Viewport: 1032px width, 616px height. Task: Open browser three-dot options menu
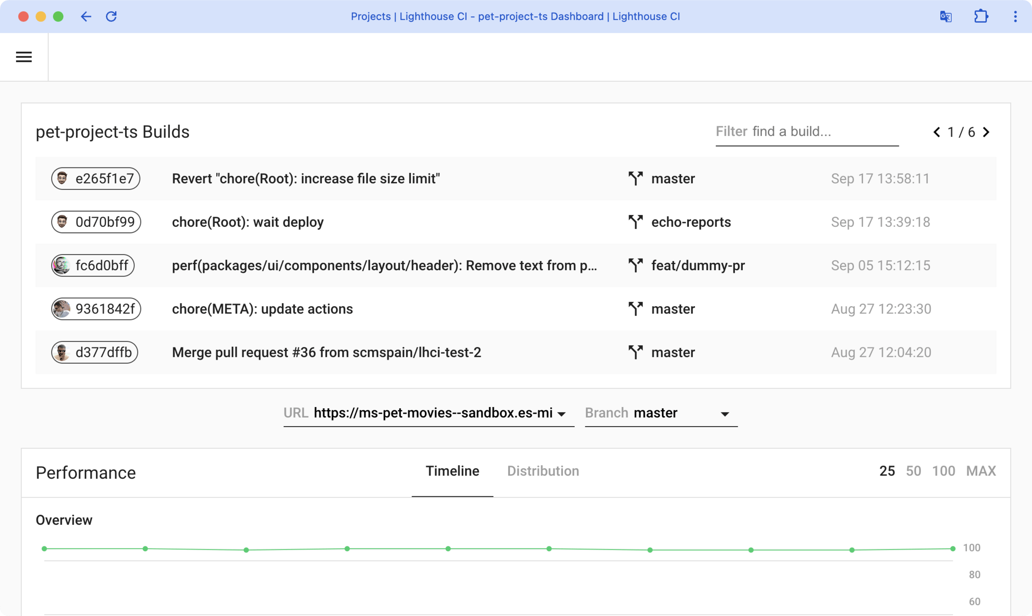pos(1015,17)
